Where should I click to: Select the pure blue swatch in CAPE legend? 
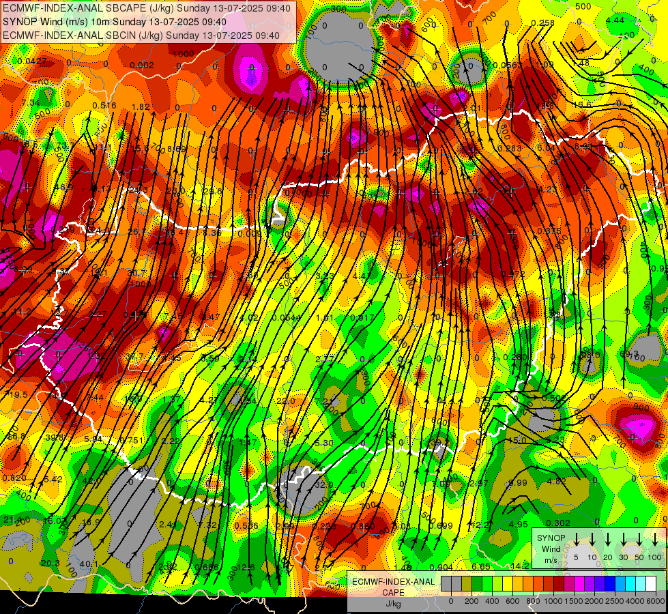pyautogui.click(x=610, y=584)
